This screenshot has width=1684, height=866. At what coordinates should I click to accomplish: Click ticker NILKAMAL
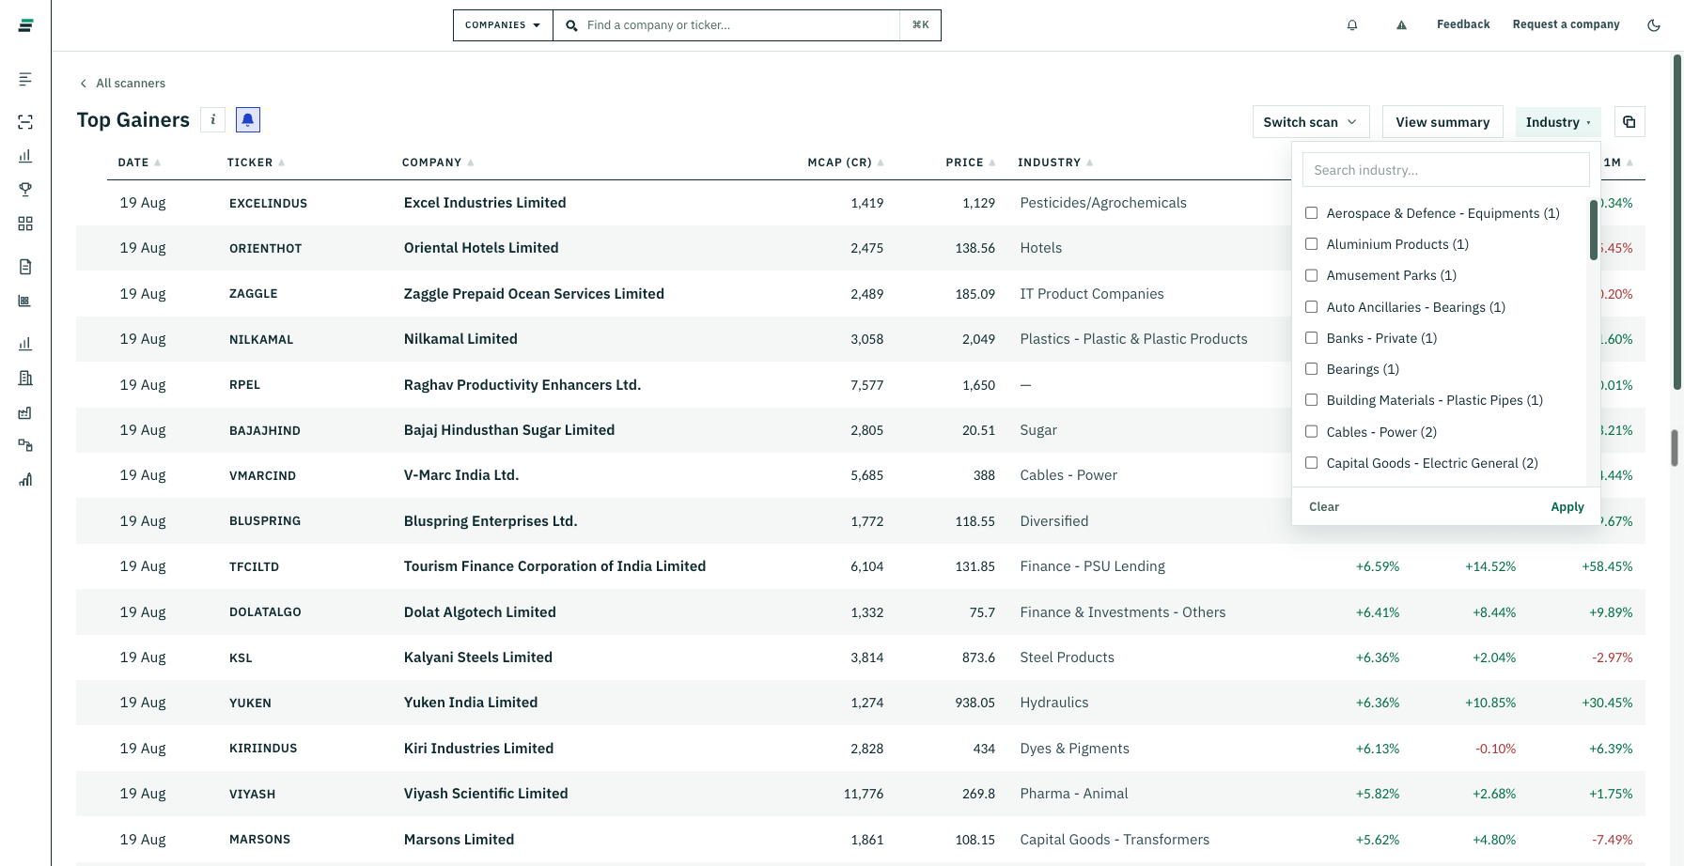pos(261,339)
